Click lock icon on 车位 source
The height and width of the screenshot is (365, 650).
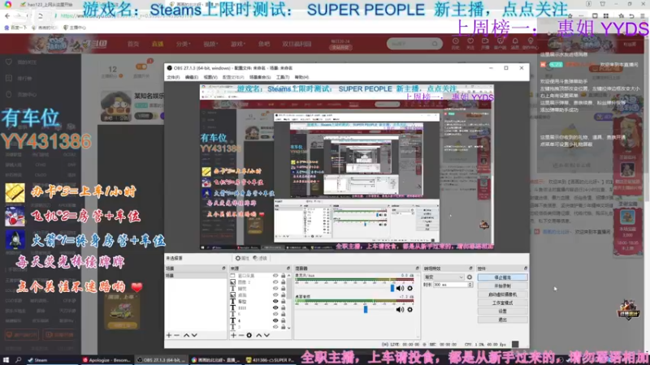coord(283,301)
